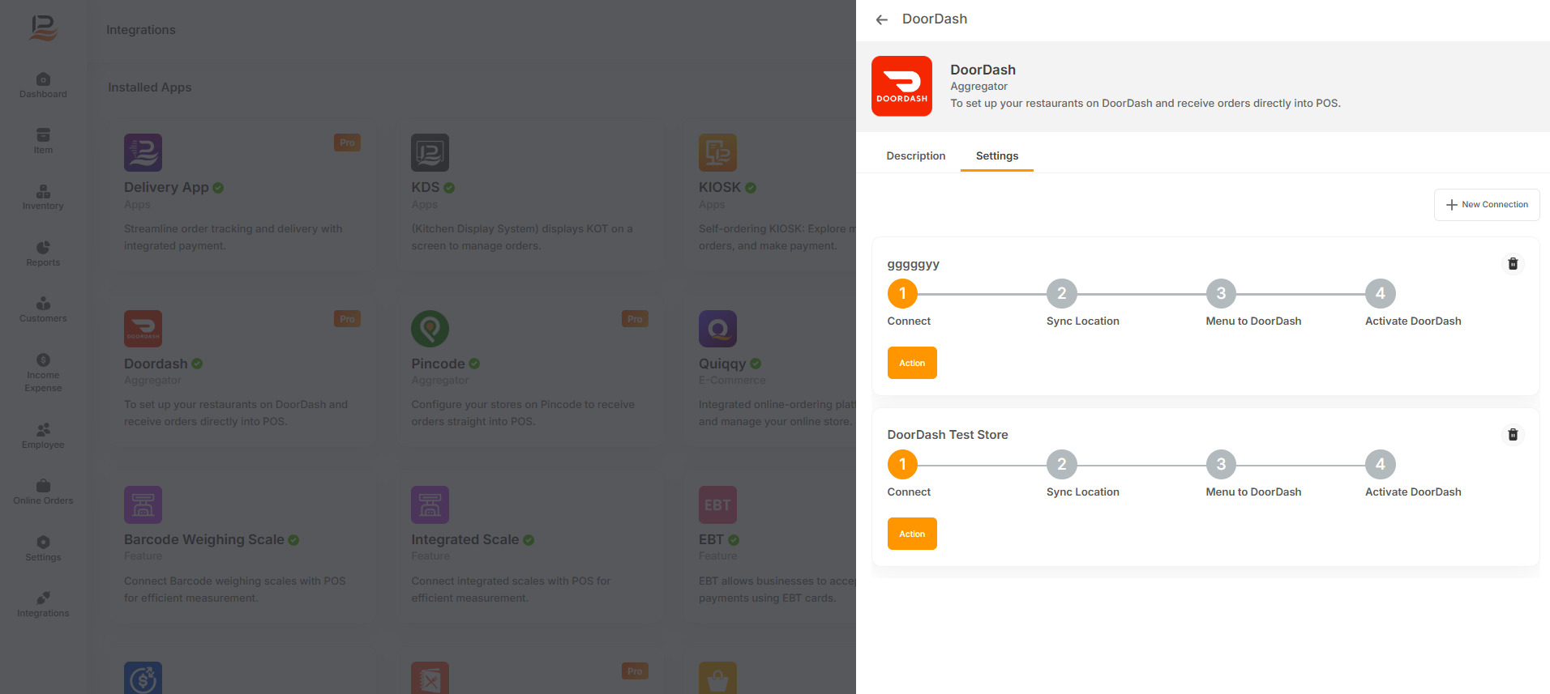The width and height of the screenshot is (1550, 694).
Task: Open Inventory in the sidebar
Action: coord(43,197)
